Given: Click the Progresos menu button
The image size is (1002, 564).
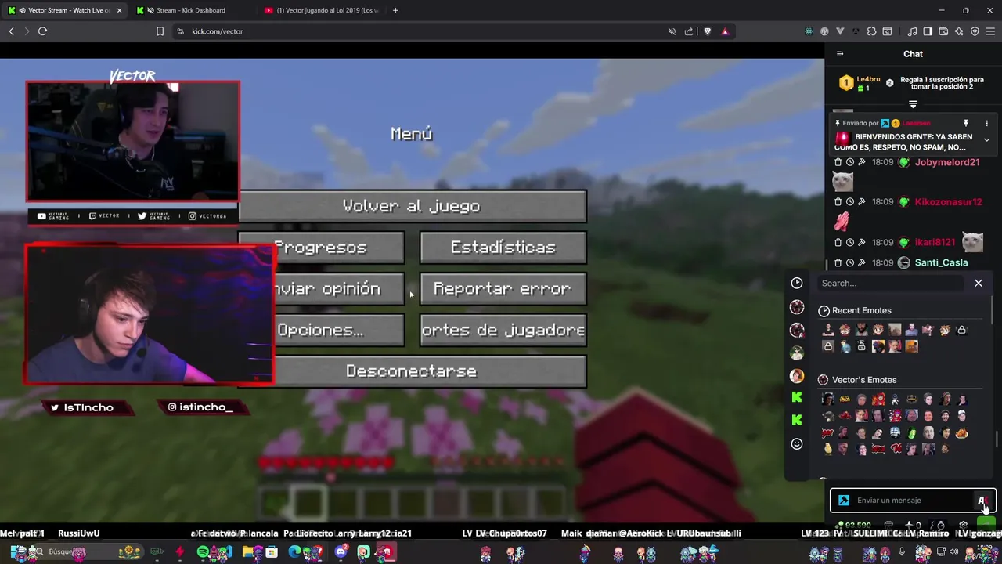Looking at the screenshot, I should click(x=321, y=248).
